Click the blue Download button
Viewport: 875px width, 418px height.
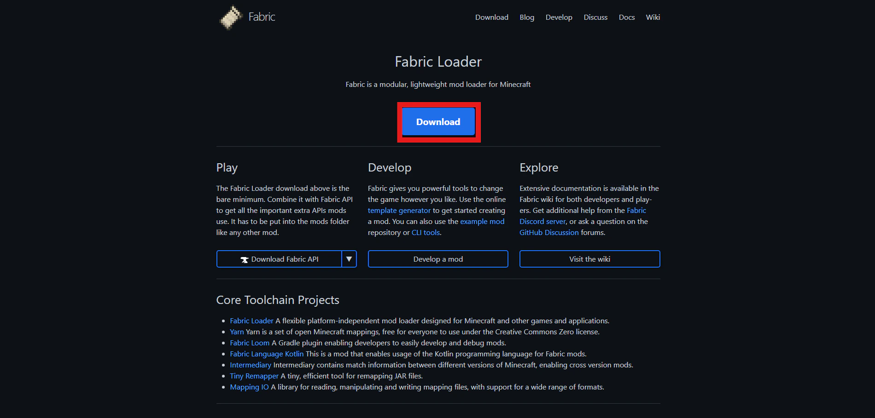click(x=438, y=121)
